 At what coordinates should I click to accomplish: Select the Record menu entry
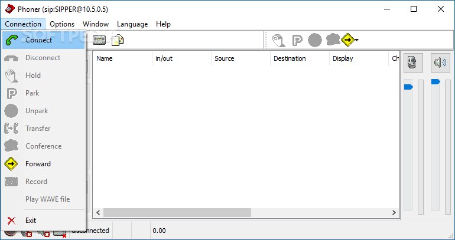point(44,181)
